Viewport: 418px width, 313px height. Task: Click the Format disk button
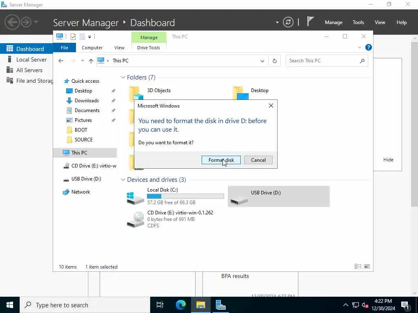[221, 160]
